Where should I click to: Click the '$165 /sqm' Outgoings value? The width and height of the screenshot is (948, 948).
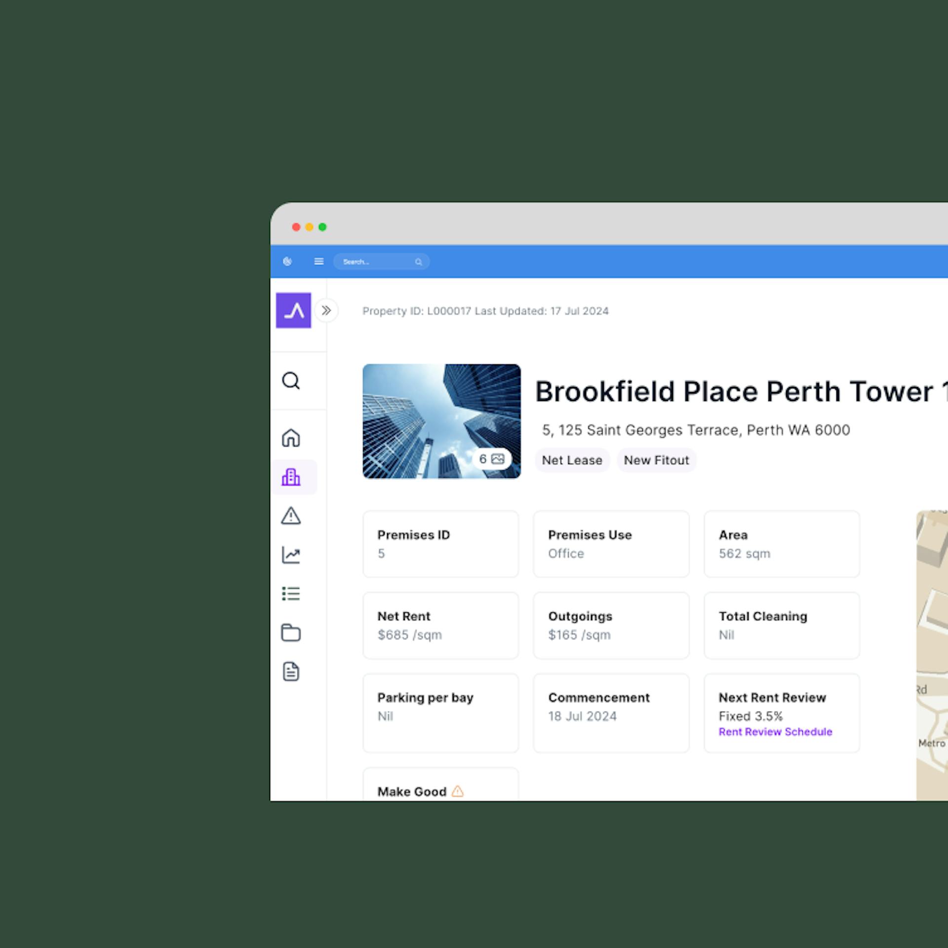coord(579,635)
